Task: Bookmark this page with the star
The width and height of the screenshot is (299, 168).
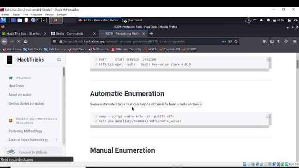Action: (x=236, y=42)
